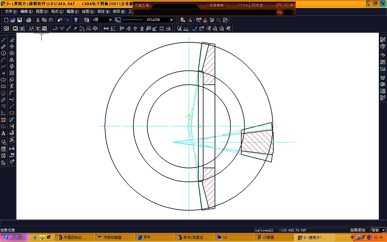
Task: Click the linear dimension tool icon
Action: pyautogui.click(x=106, y=28)
